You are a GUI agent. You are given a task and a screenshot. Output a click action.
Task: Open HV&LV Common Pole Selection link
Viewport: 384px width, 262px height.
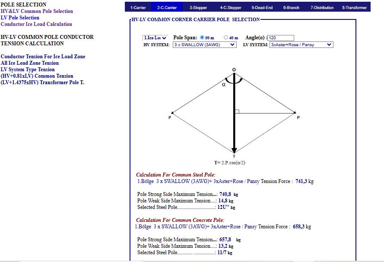[37, 11]
